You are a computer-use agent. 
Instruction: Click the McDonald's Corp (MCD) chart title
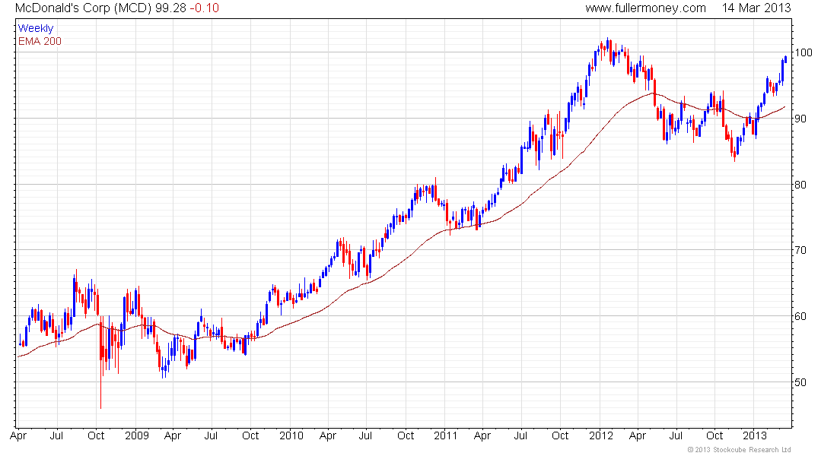[x=84, y=8]
